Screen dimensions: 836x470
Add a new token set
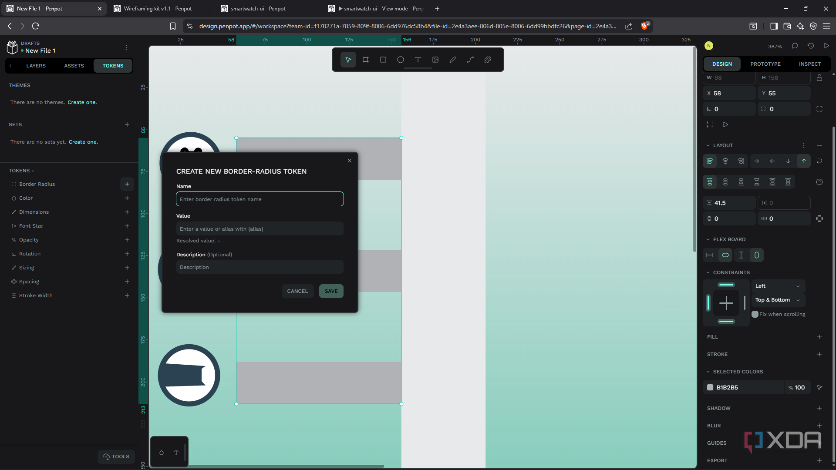(127, 124)
